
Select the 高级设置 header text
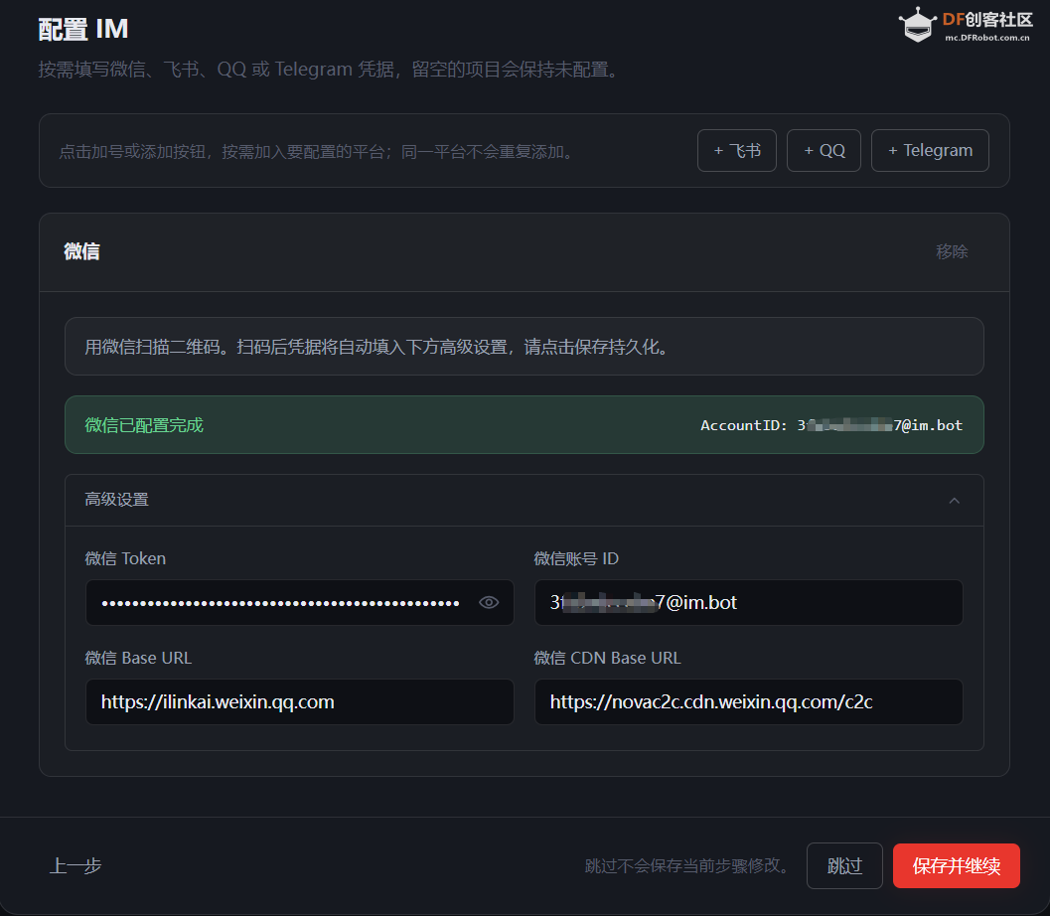[116, 500]
